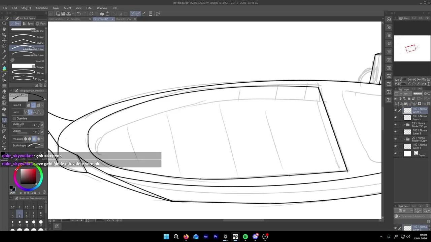Select the Lasso selection tool
Viewport: 431px width, 242px height.
point(4,46)
